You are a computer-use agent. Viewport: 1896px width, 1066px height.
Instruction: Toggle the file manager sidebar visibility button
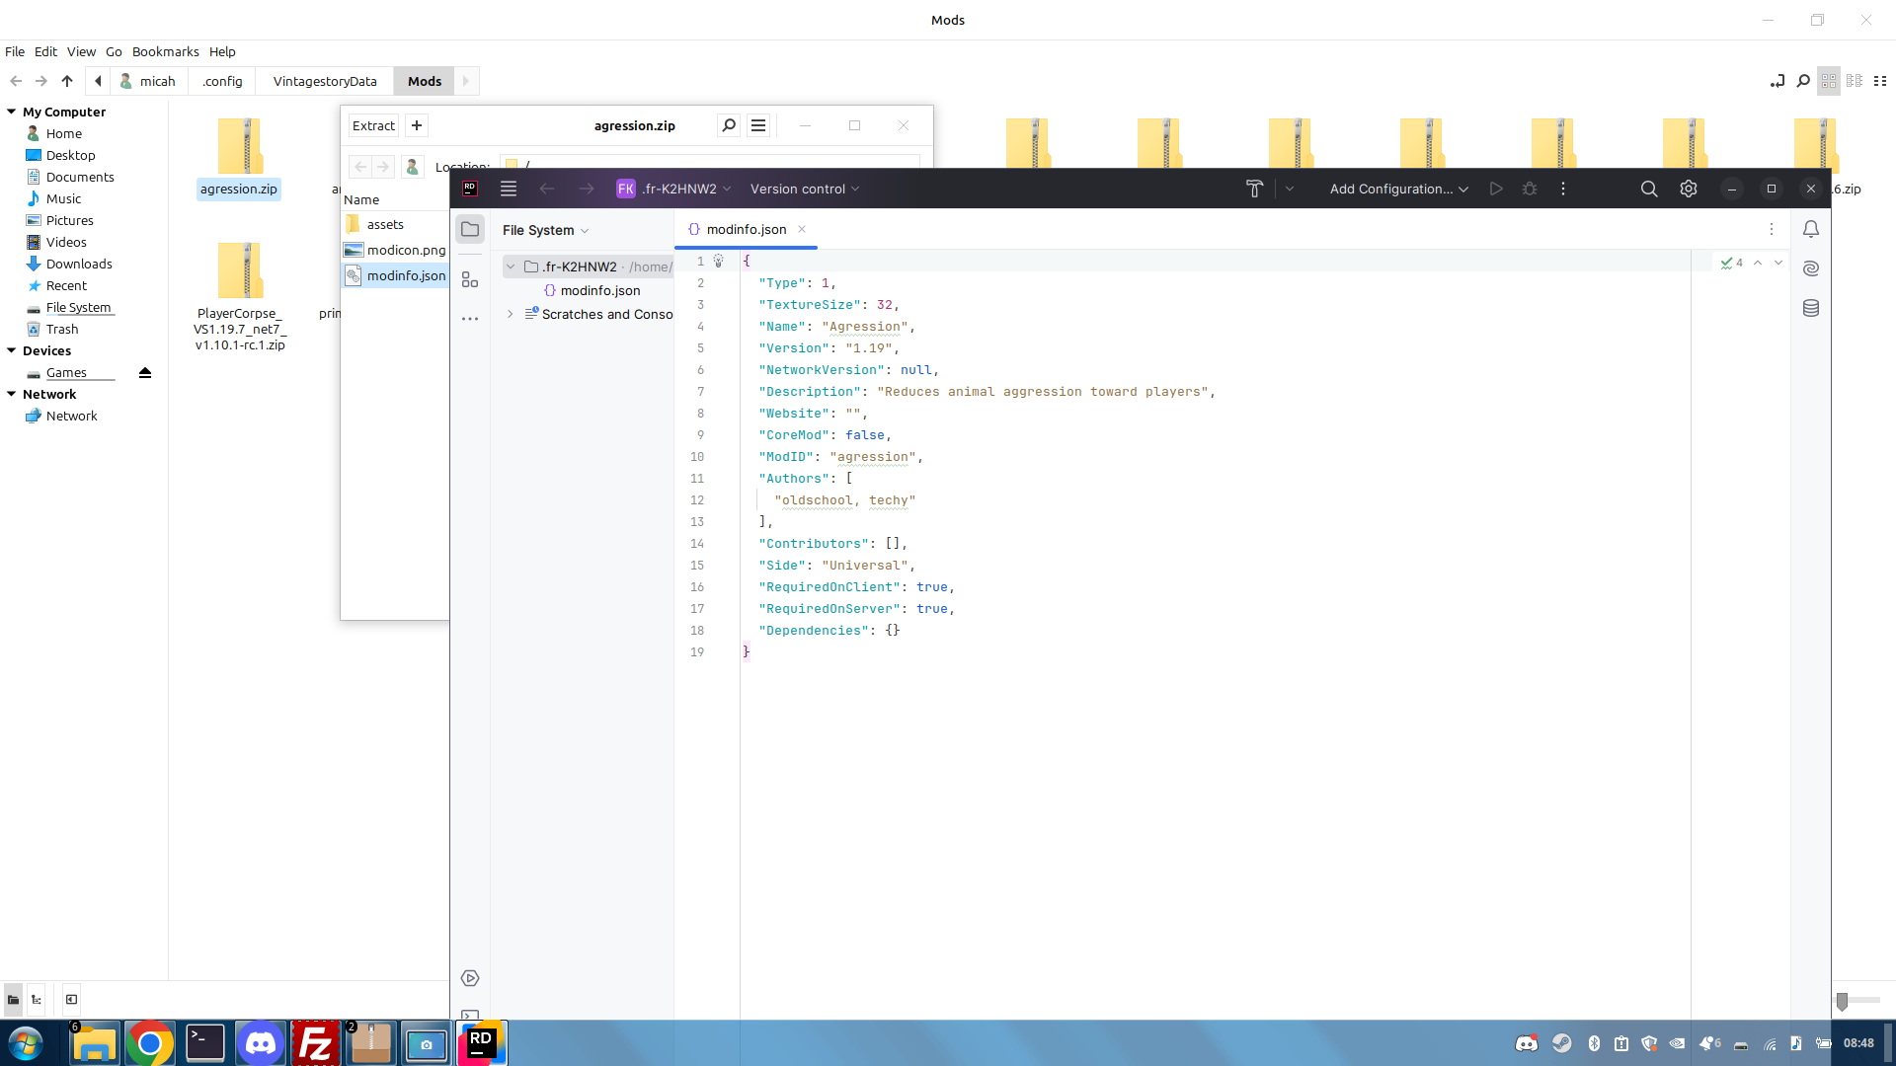[71, 999]
